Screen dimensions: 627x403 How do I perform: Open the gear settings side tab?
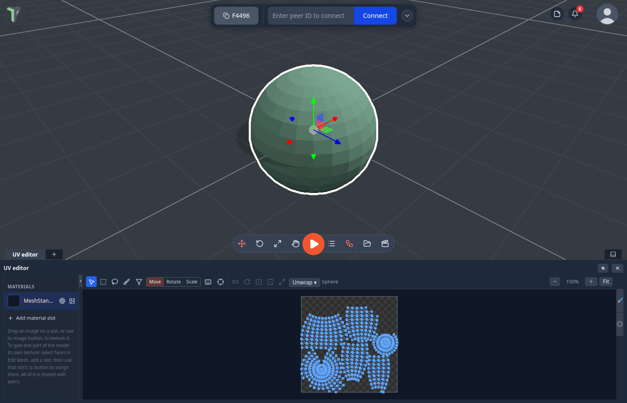620,324
